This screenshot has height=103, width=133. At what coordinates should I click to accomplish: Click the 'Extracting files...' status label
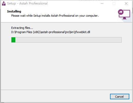[22, 28]
